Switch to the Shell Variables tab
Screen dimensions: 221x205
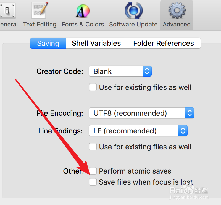tap(96, 43)
